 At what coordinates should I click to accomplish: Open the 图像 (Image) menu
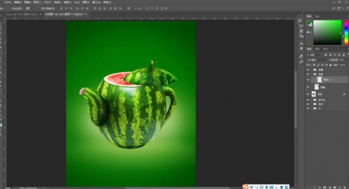(27, 2)
